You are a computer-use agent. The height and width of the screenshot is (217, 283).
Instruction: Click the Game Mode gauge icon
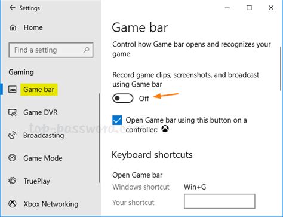(13, 158)
